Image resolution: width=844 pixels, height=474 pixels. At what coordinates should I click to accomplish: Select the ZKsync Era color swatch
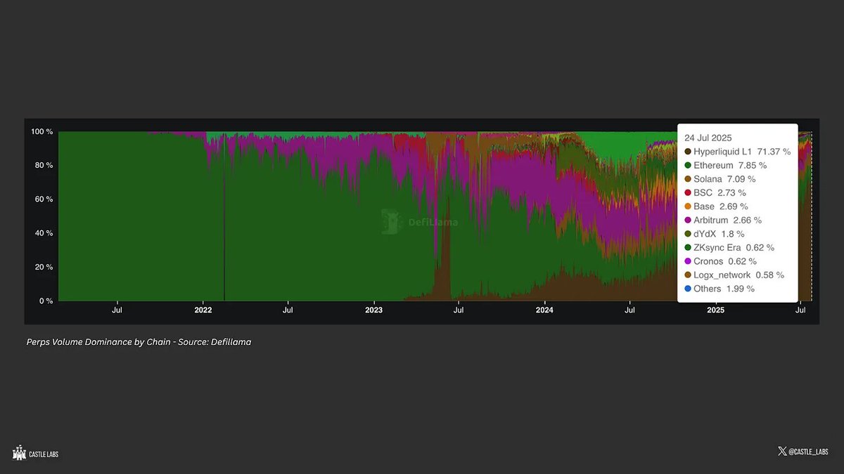pyautogui.click(x=687, y=247)
